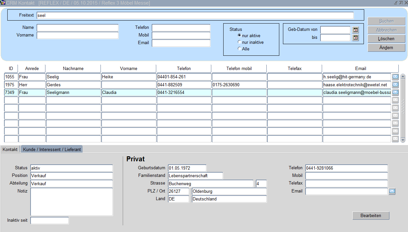
Task: Open the Kontakt tab
Action: [10, 149]
